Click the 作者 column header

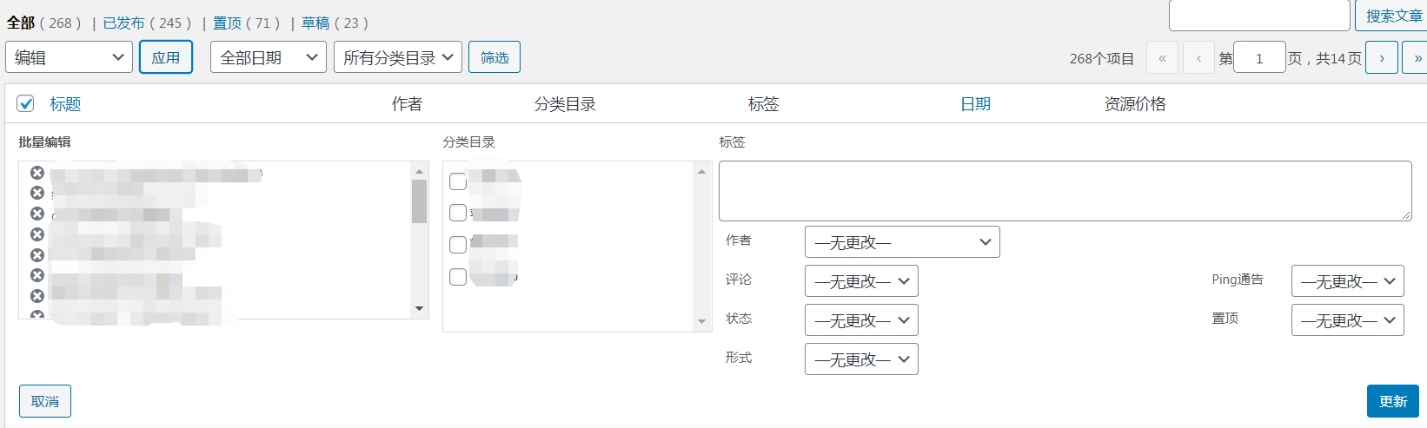[x=407, y=104]
